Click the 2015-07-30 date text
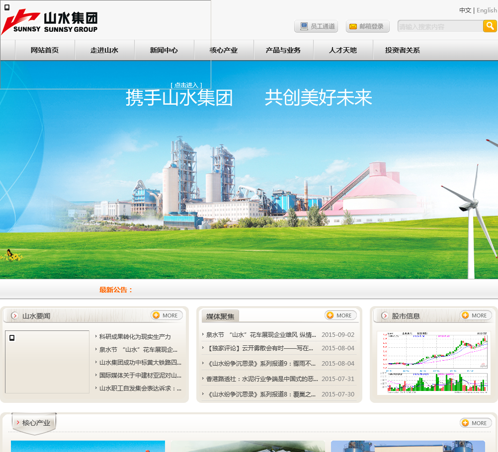 click(x=338, y=394)
